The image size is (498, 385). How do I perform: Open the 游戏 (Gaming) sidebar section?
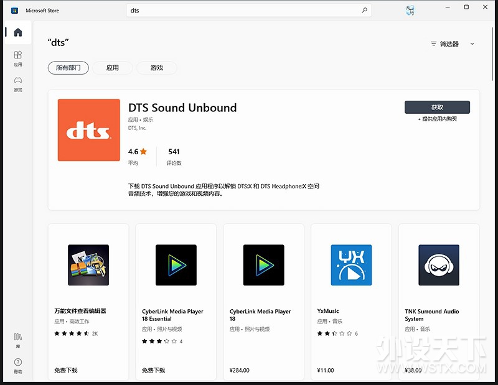click(18, 84)
